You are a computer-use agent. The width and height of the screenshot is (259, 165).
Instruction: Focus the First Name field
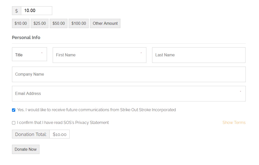[x=99, y=55]
